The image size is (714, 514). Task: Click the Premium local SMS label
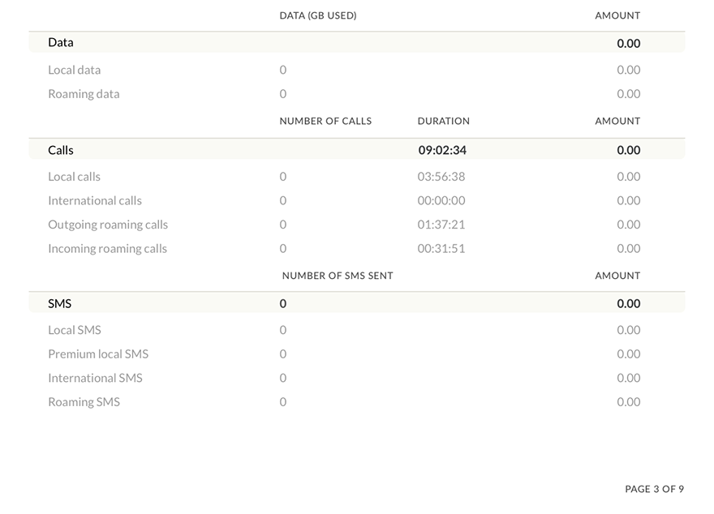coord(98,354)
